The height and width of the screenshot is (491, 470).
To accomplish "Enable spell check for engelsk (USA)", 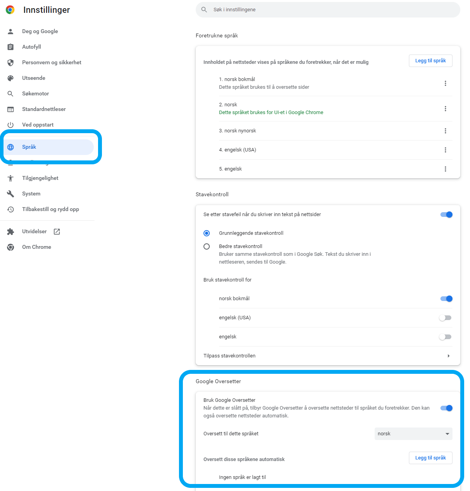I will [x=445, y=318].
